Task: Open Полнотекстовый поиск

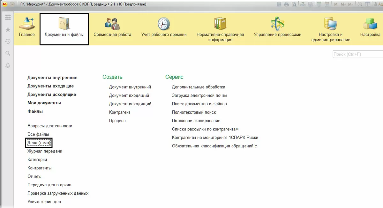Action: pos(194,112)
